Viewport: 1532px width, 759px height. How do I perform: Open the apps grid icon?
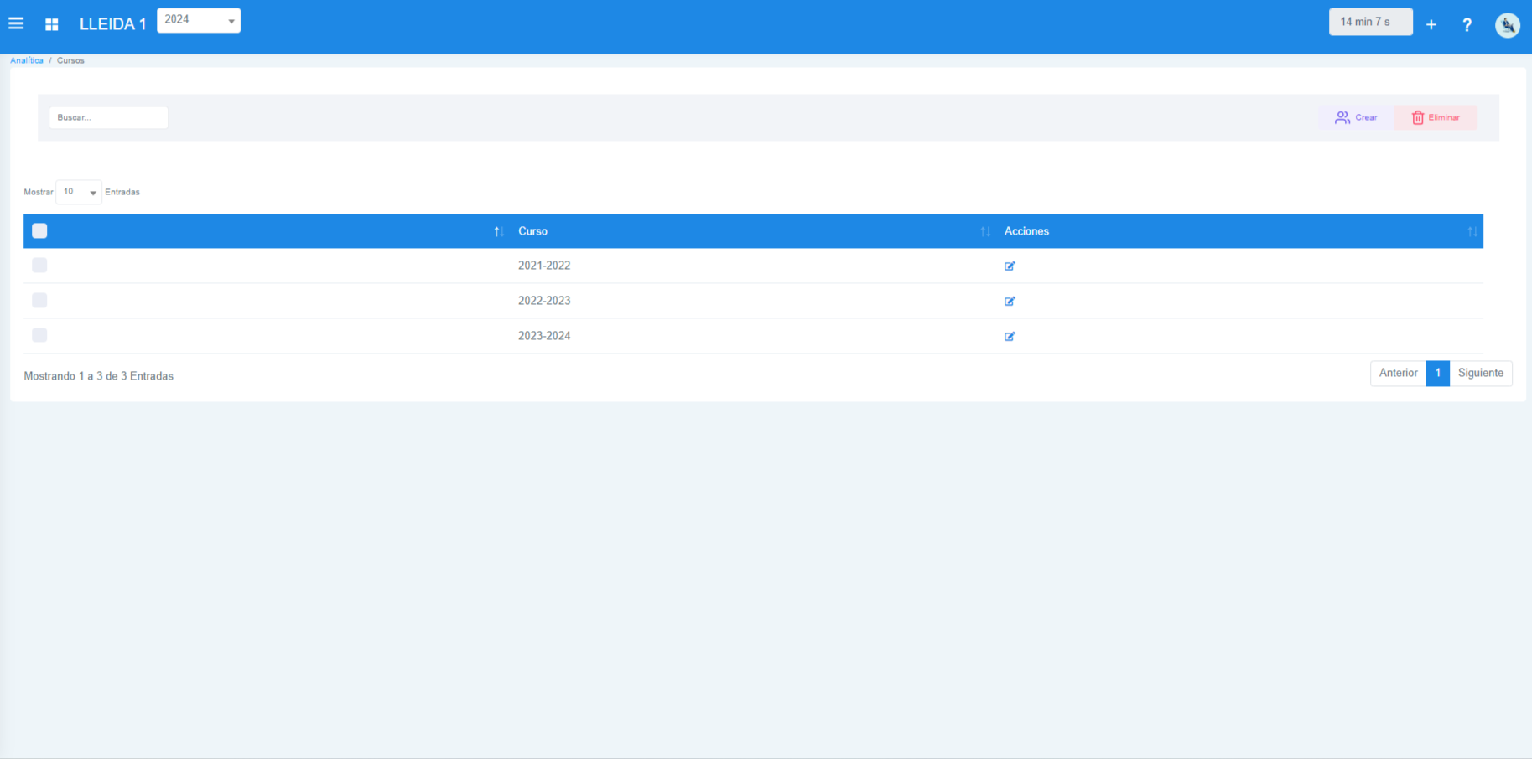(x=52, y=24)
